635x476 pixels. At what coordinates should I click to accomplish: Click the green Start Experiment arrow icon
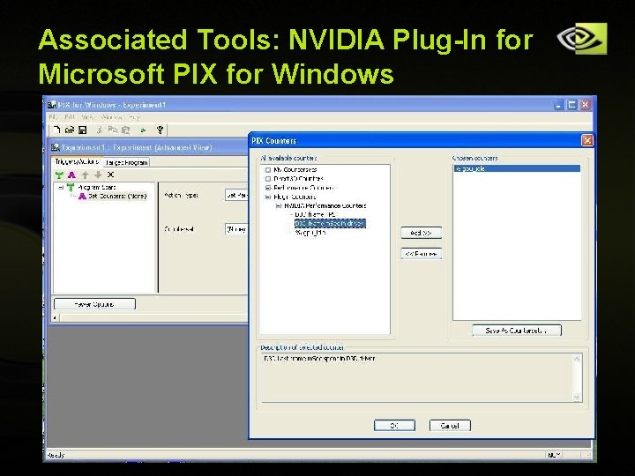coord(143,130)
